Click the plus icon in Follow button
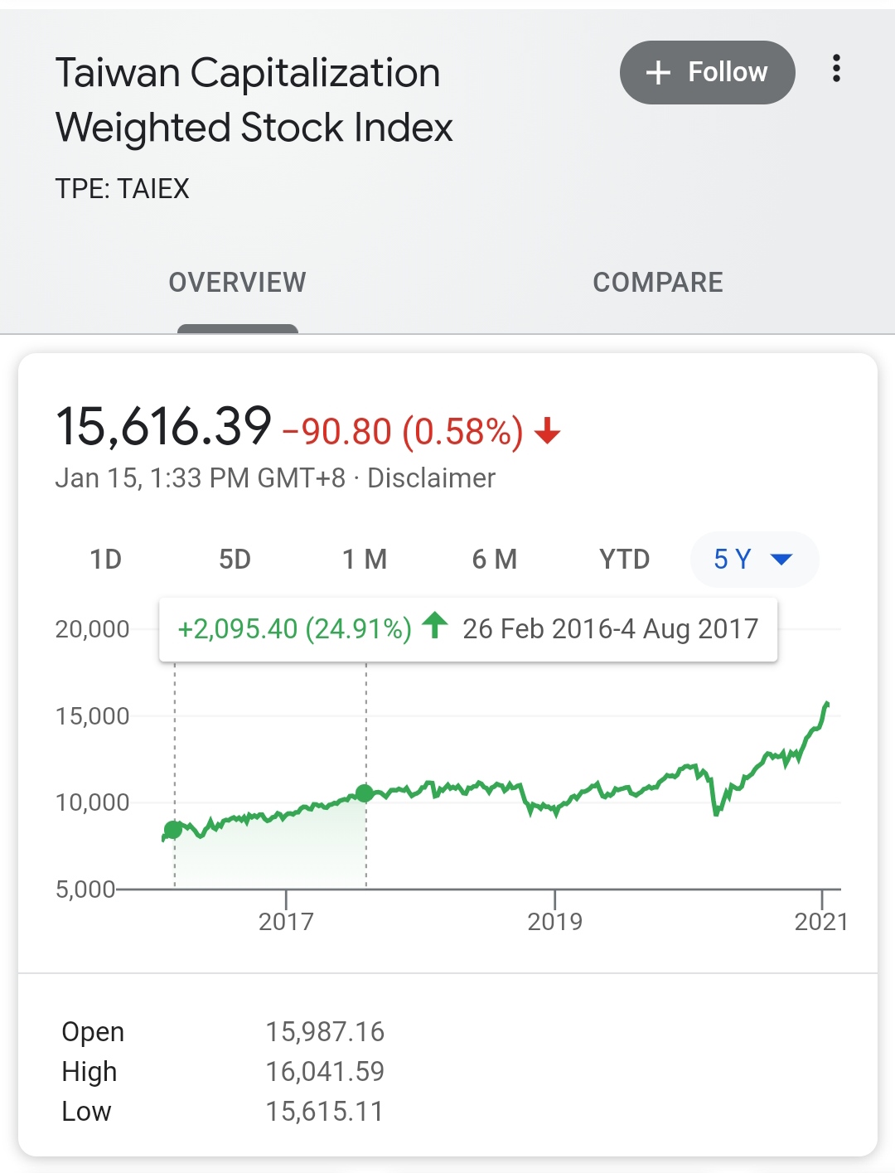The image size is (895, 1173). click(658, 73)
